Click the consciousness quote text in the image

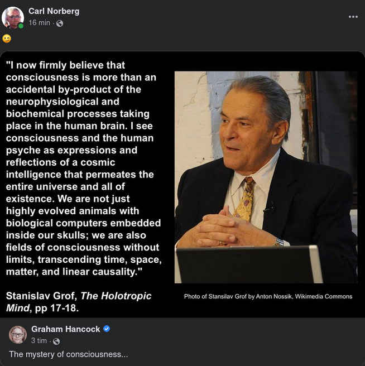coord(84,167)
